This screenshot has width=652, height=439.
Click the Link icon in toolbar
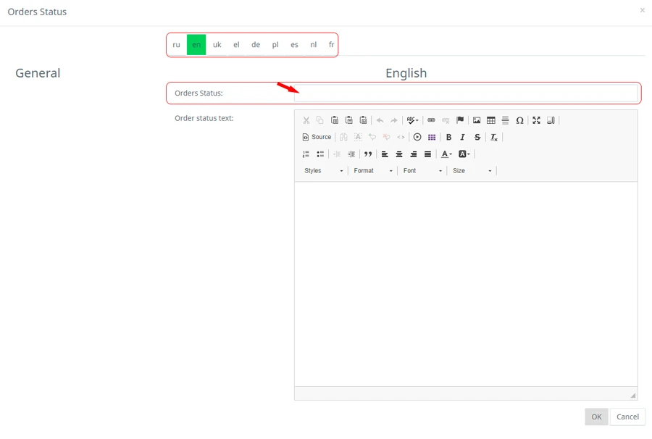[x=431, y=120]
